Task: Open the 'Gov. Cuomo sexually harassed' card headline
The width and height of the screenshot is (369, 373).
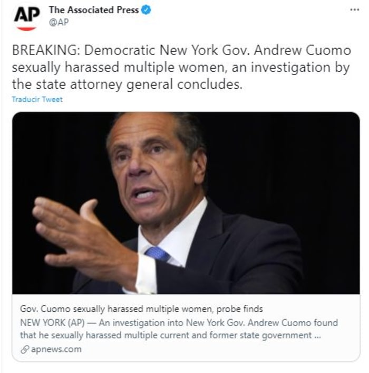Action: [x=141, y=309]
